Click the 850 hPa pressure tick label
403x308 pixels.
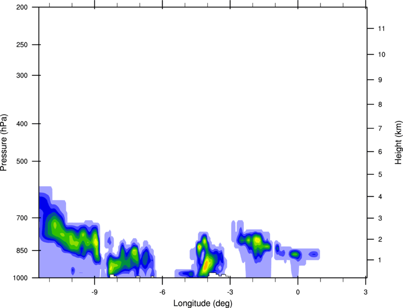point(22,251)
